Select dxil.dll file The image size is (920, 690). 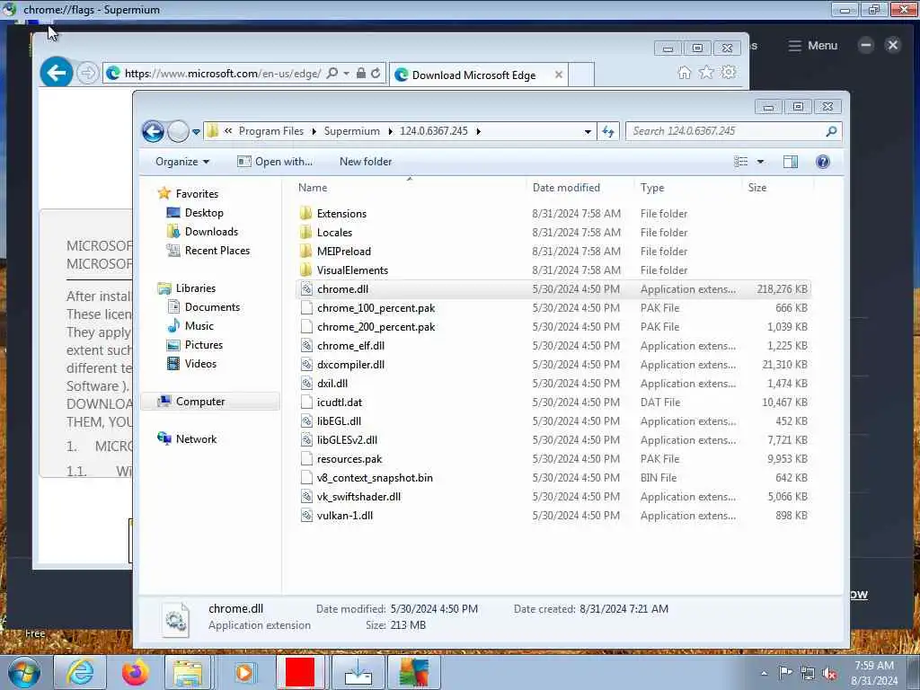[332, 383]
